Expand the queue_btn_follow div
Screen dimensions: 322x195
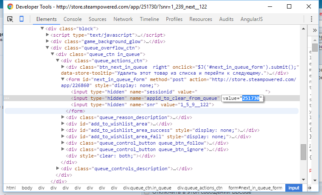pos(63,143)
